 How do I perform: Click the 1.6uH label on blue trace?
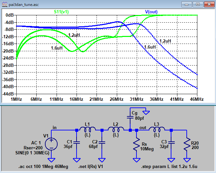tap(150, 47)
